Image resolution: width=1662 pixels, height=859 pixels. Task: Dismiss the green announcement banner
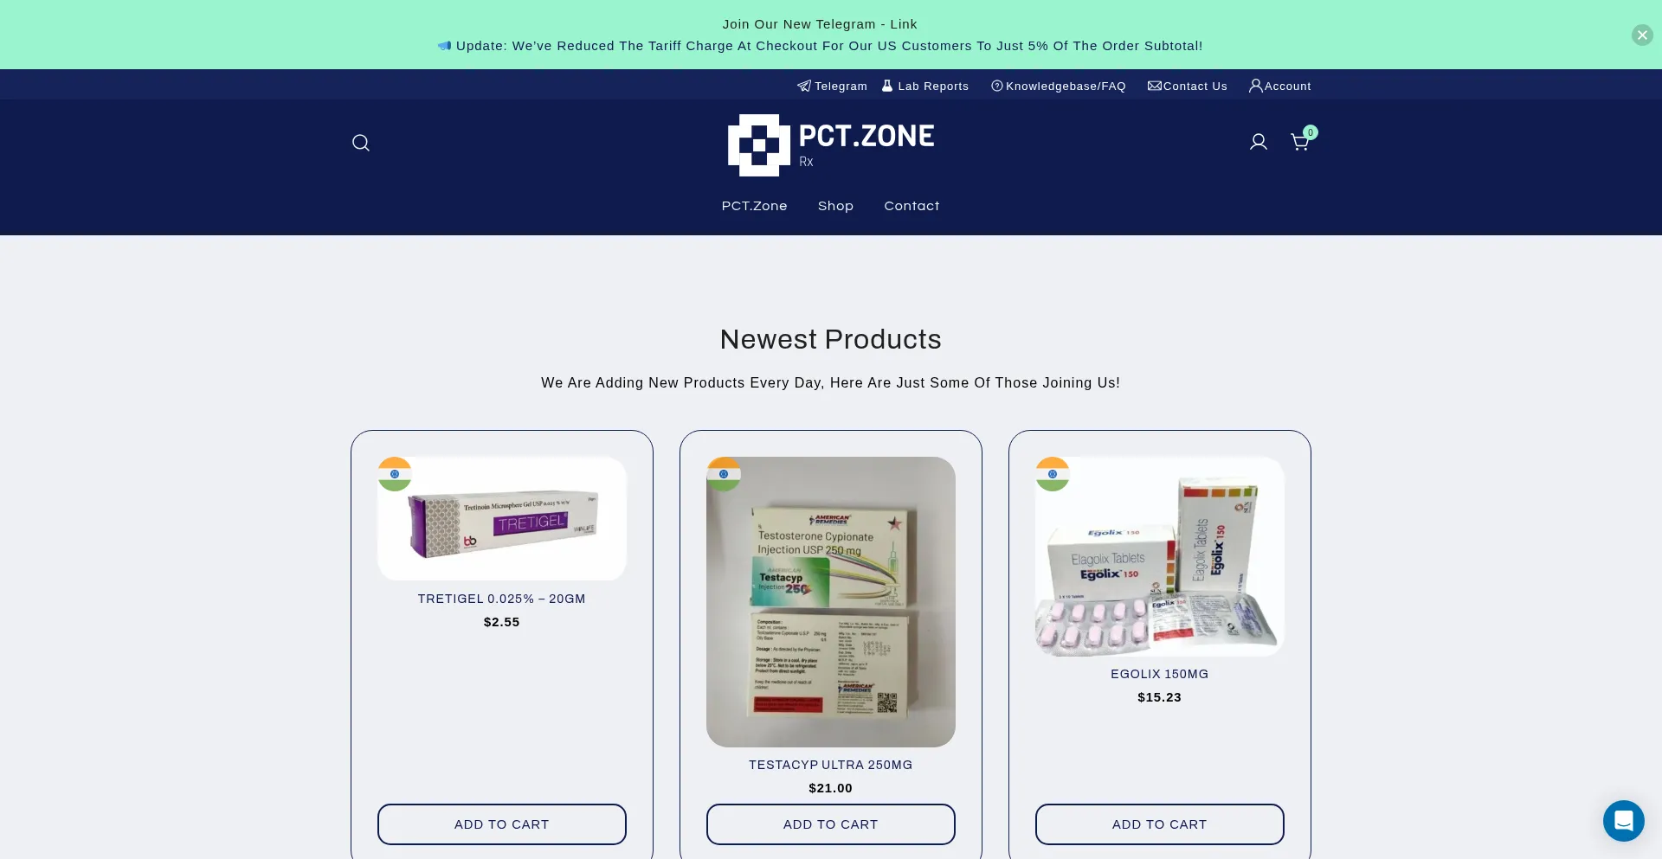(x=1642, y=35)
